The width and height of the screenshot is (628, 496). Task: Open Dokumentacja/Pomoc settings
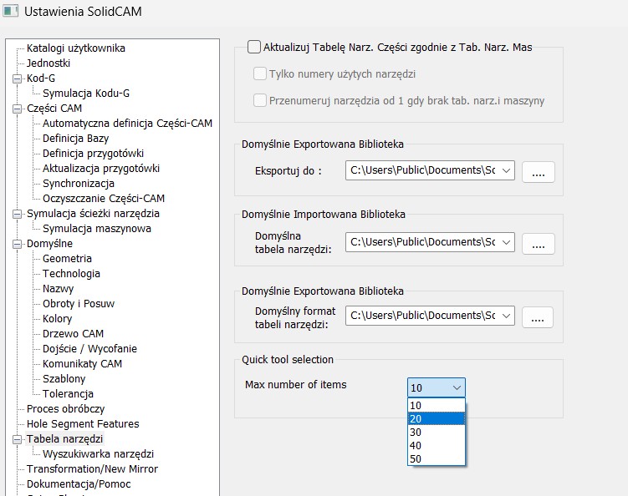79,484
